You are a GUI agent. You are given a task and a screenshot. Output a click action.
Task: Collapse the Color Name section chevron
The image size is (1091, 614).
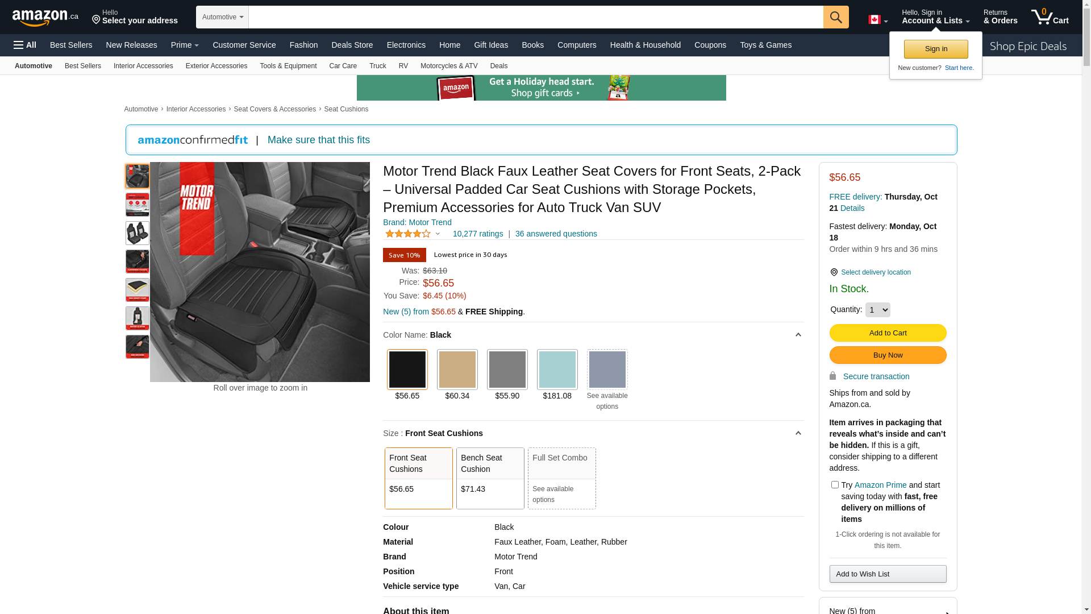pos(798,335)
